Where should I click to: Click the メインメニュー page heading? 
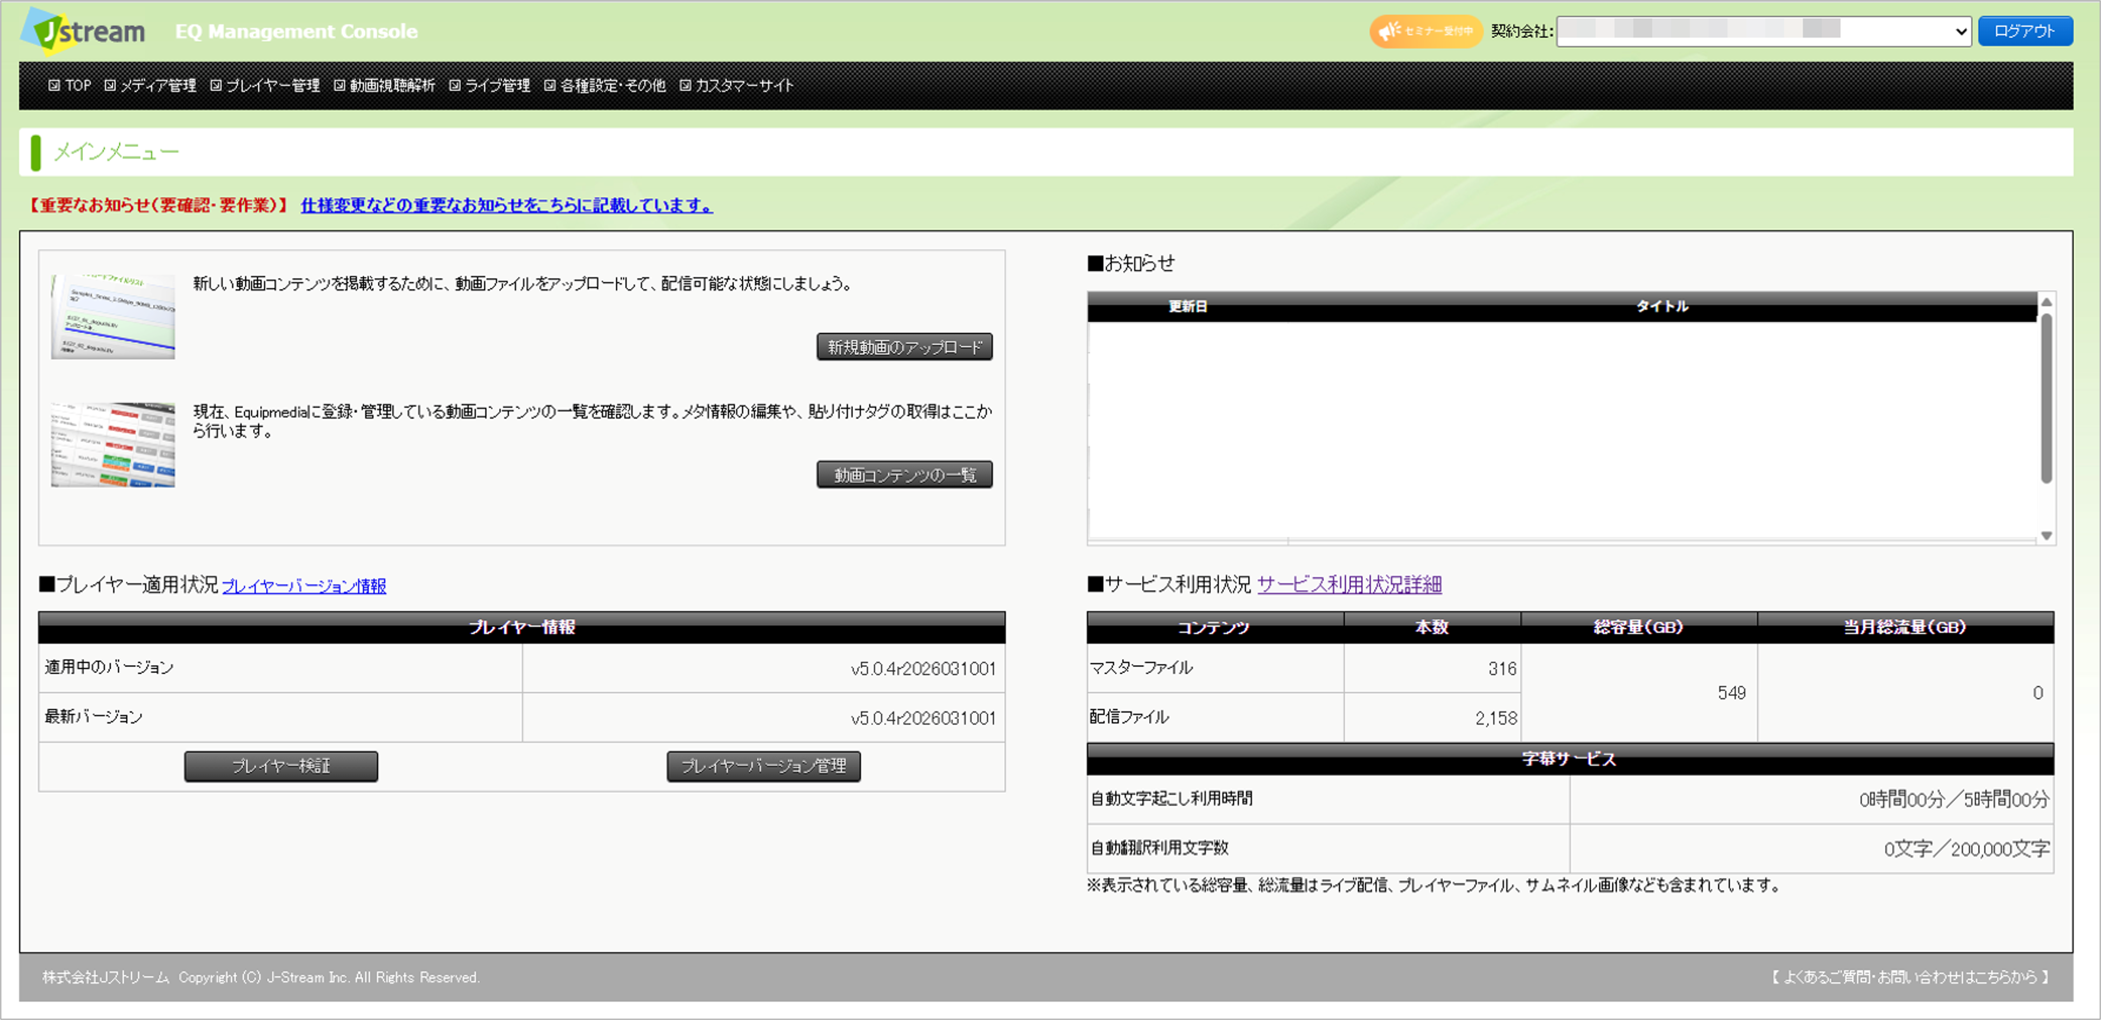117,152
